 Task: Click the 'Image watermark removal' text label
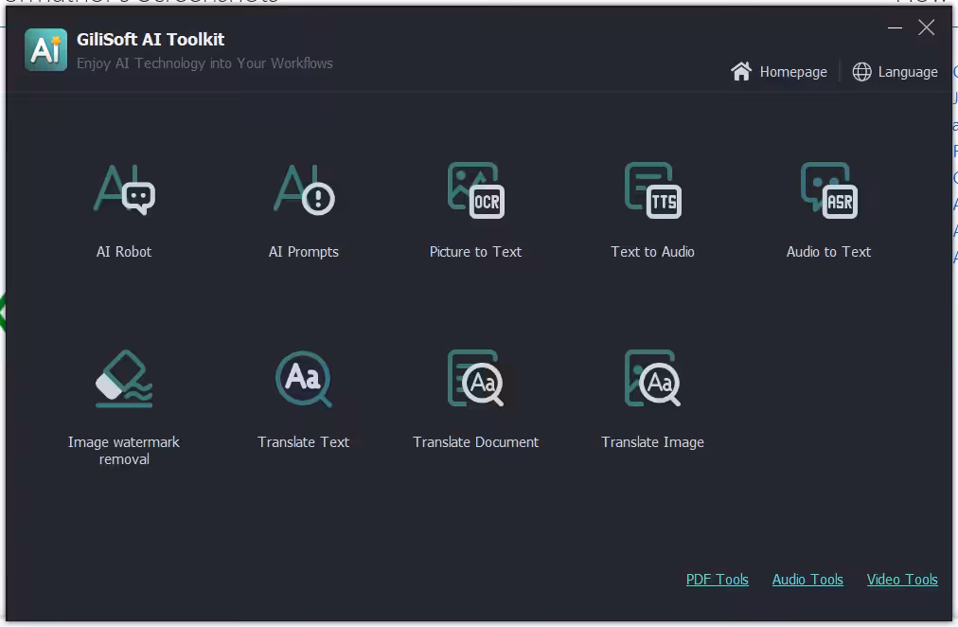tap(124, 451)
